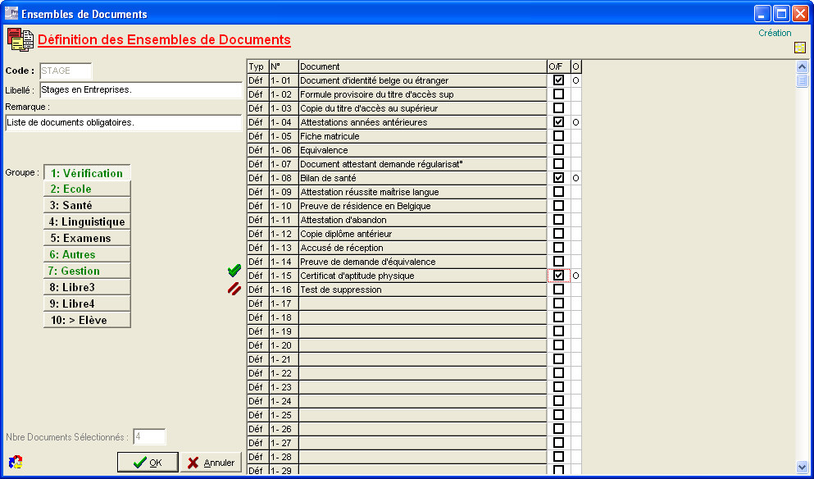Open group 3: Santé
814x479 pixels.
pyautogui.click(x=87, y=205)
